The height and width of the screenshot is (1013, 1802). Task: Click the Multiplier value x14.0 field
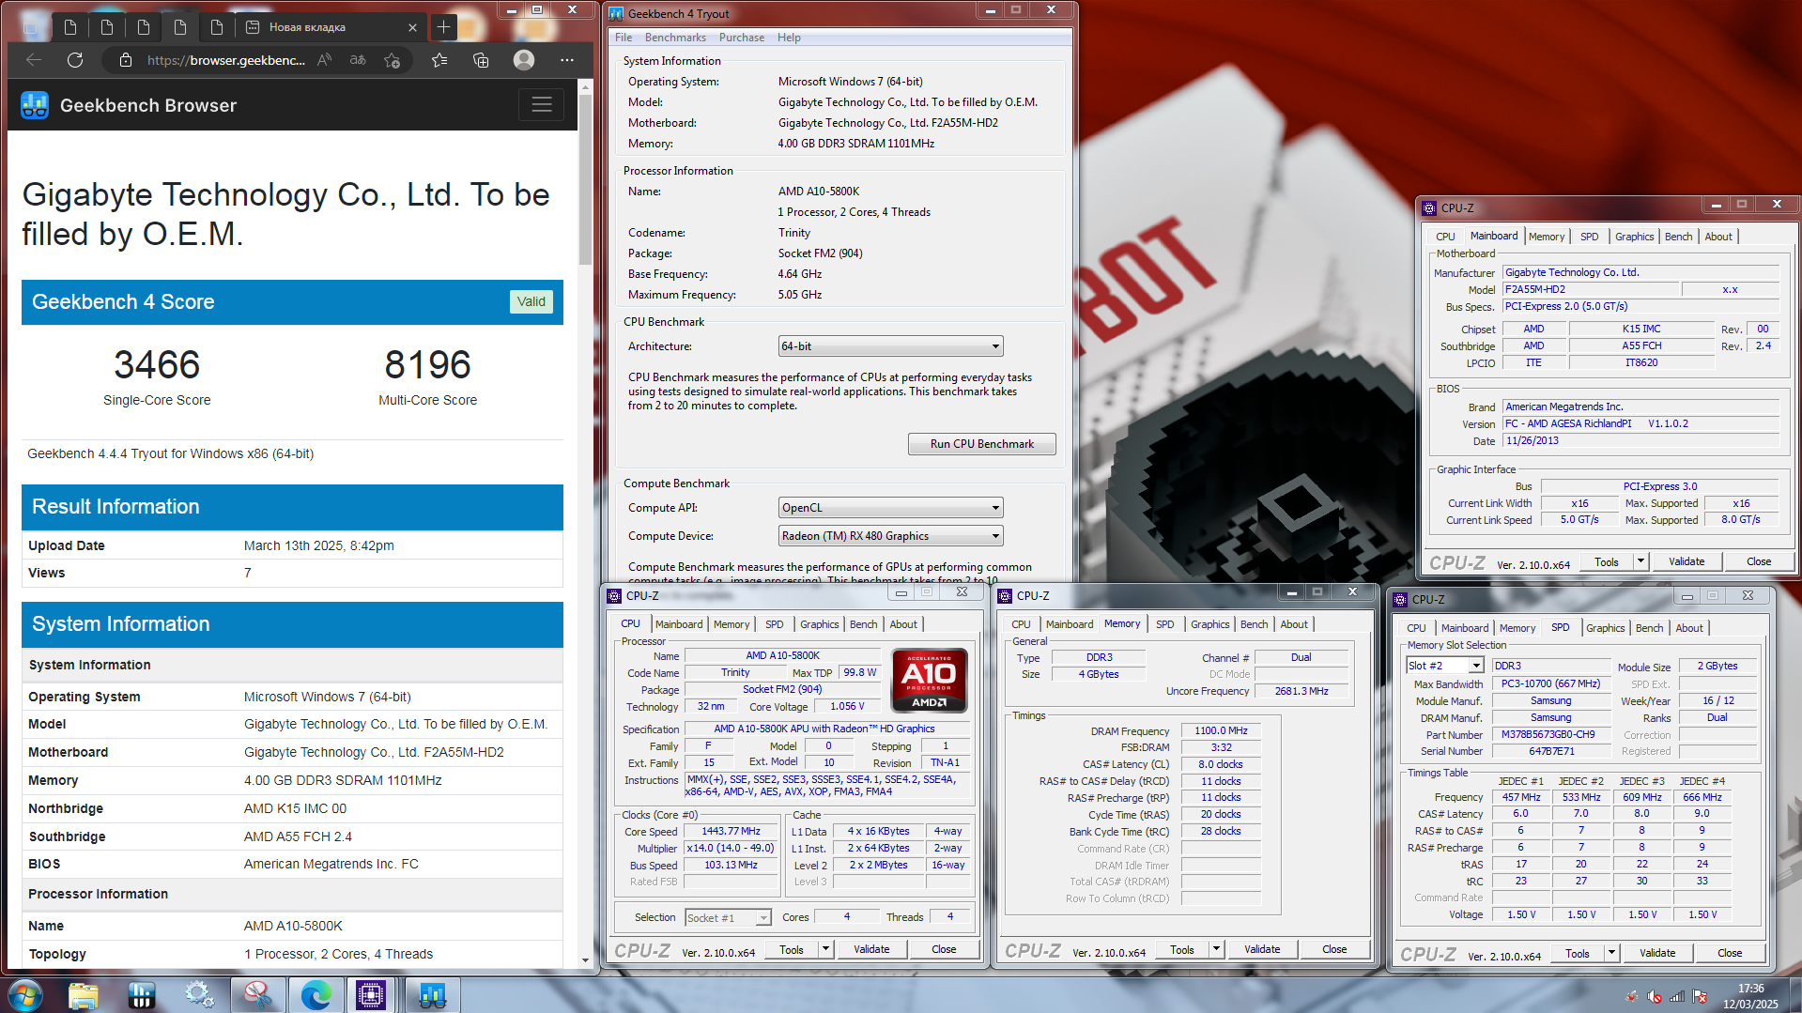(731, 848)
